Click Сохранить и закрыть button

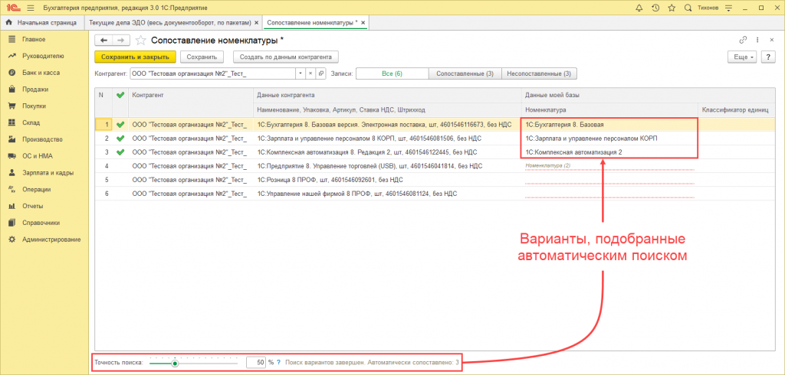coord(135,57)
